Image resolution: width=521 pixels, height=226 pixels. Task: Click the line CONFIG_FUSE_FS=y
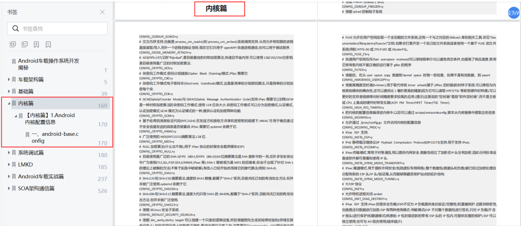click(356, 55)
